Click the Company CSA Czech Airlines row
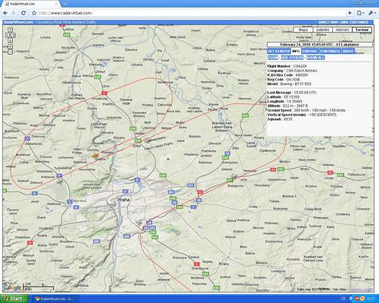This screenshot has width=379, height=303. 292,71
